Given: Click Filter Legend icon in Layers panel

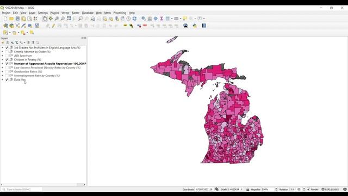Looking at the screenshot, I should pos(17,42).
